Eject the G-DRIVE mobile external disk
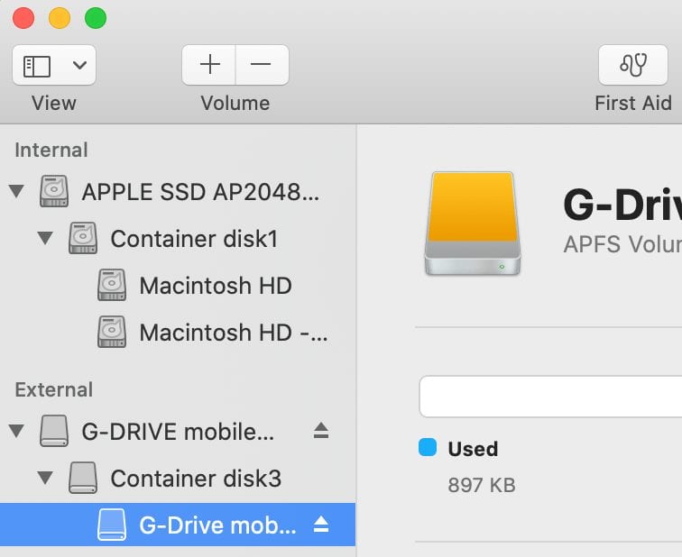This screenshot has height=557, width=682. [321, 431]
